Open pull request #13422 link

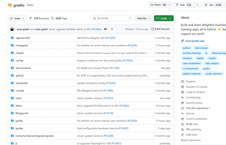123,128
